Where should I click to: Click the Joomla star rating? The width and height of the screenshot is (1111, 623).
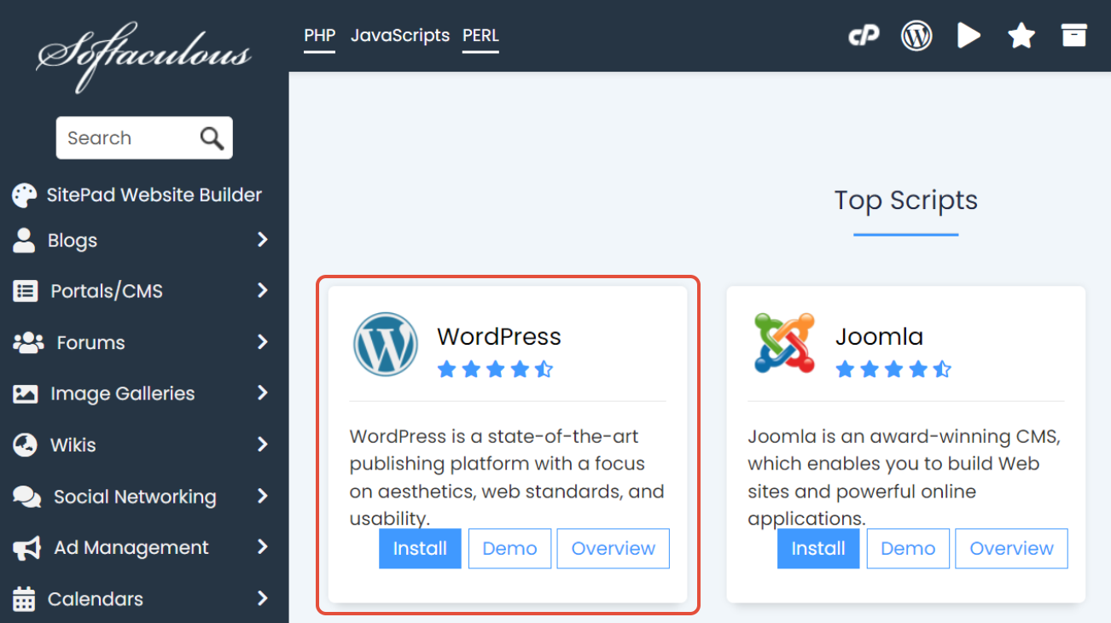[x=893, y=370]
